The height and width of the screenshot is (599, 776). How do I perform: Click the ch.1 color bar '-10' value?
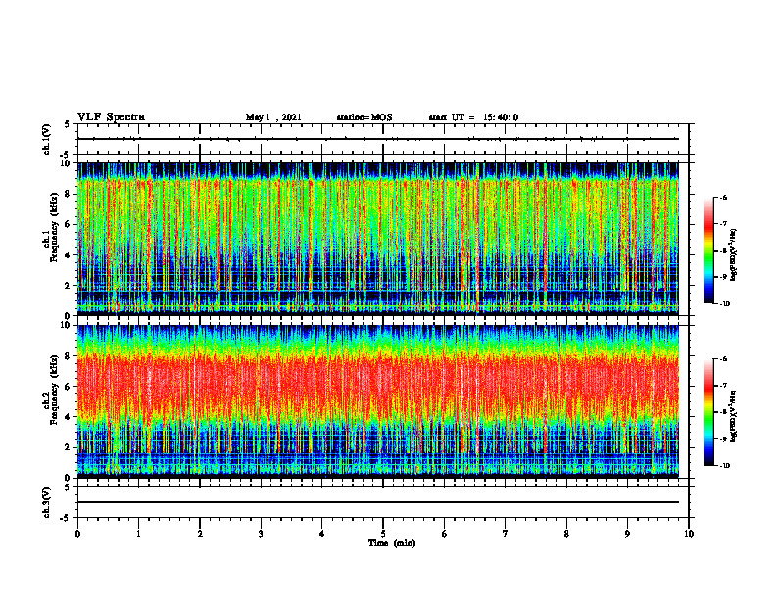[x=725, y=303]
